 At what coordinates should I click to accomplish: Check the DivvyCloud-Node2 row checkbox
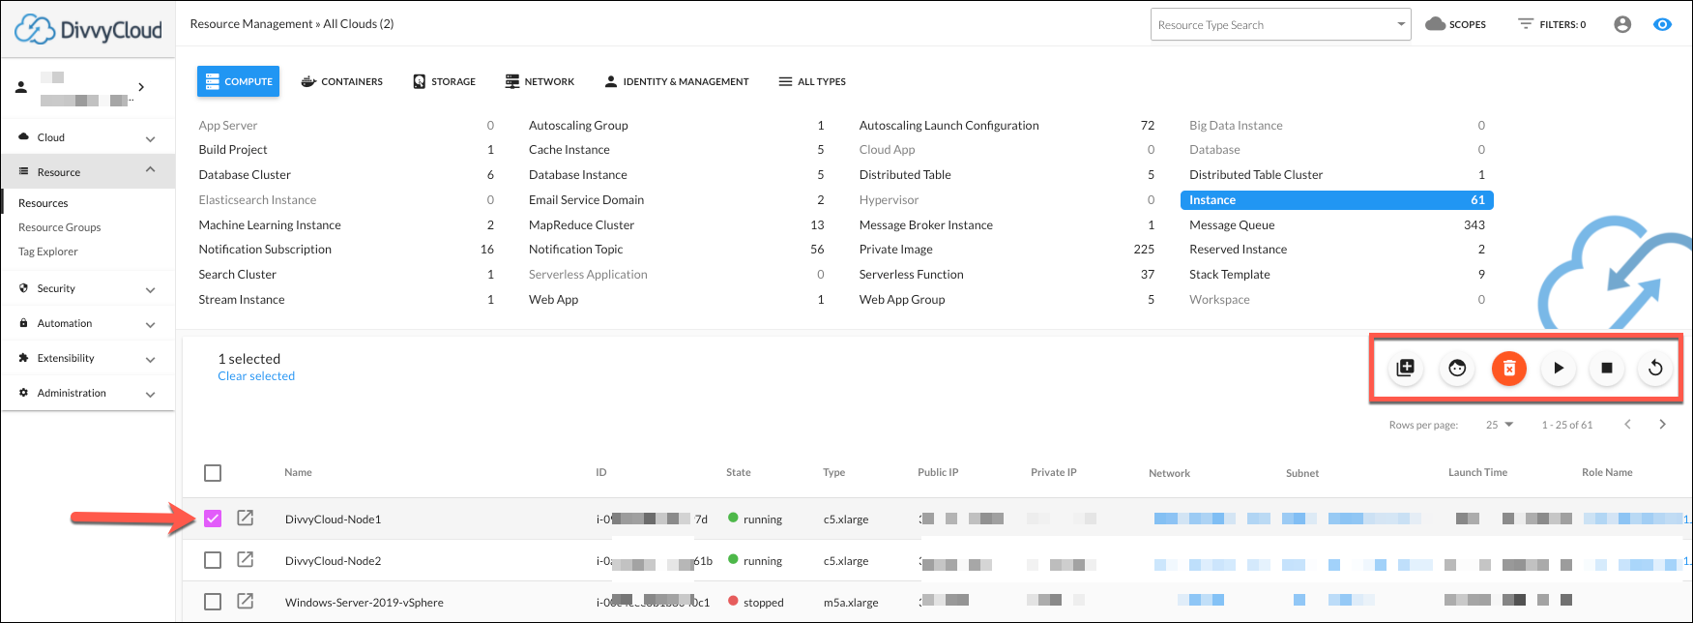pyautogui.click(x=213, y=560)
